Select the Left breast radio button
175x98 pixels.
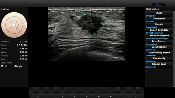coord(2,66)
